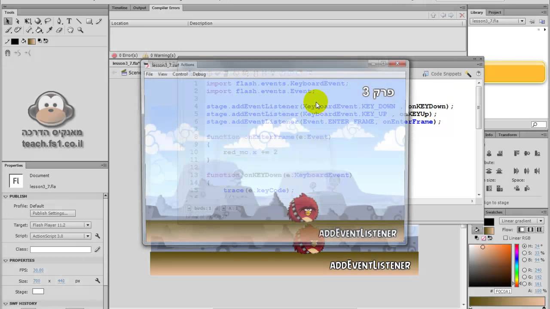Select the Bone tool
The image size is (550, 309).
pyautogui.click(x=29, y=30)
